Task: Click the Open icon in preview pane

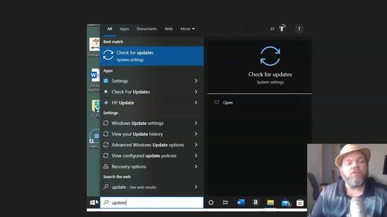Action: pos(216,102)
